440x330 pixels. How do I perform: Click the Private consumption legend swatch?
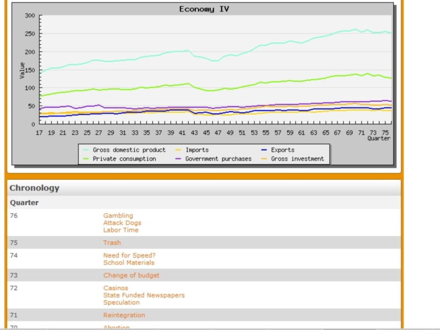(86, 159)
